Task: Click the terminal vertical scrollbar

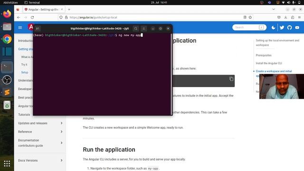Action: tap(171, 74)
